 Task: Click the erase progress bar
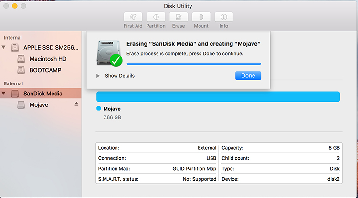tap(193, 63)
